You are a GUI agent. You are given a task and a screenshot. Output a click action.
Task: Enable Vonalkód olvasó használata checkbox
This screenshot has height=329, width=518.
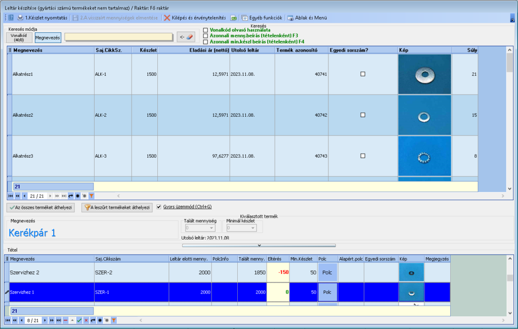tap(205, 30)
